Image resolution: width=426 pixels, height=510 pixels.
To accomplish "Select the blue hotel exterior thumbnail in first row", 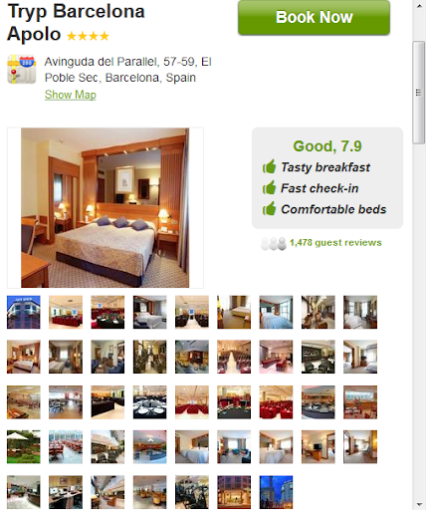I will pyautogui.click(x=24, y=312).
